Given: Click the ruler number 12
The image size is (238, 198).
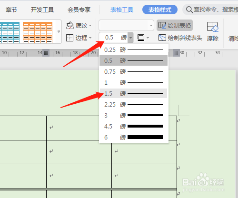Looking at the screenshot, I should click(x=22, y=53).
